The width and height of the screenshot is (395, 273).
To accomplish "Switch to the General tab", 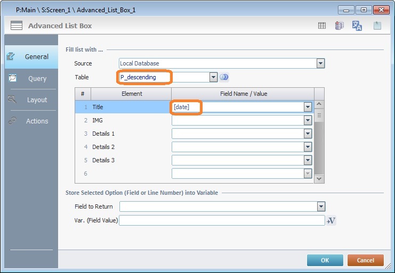I will click(x=31, y=57).
